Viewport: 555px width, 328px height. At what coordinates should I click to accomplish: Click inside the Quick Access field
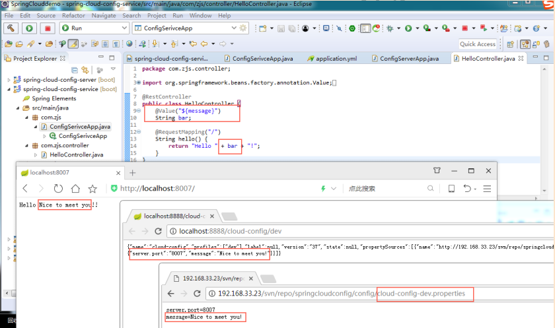tap(478, 44)
